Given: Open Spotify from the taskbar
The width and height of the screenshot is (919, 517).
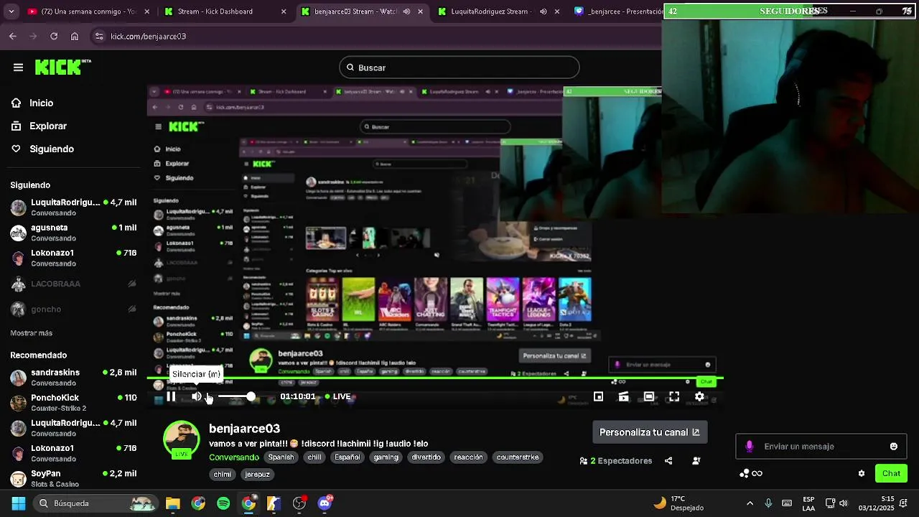Looking at the screenshot, I should (x=223, y=503).
